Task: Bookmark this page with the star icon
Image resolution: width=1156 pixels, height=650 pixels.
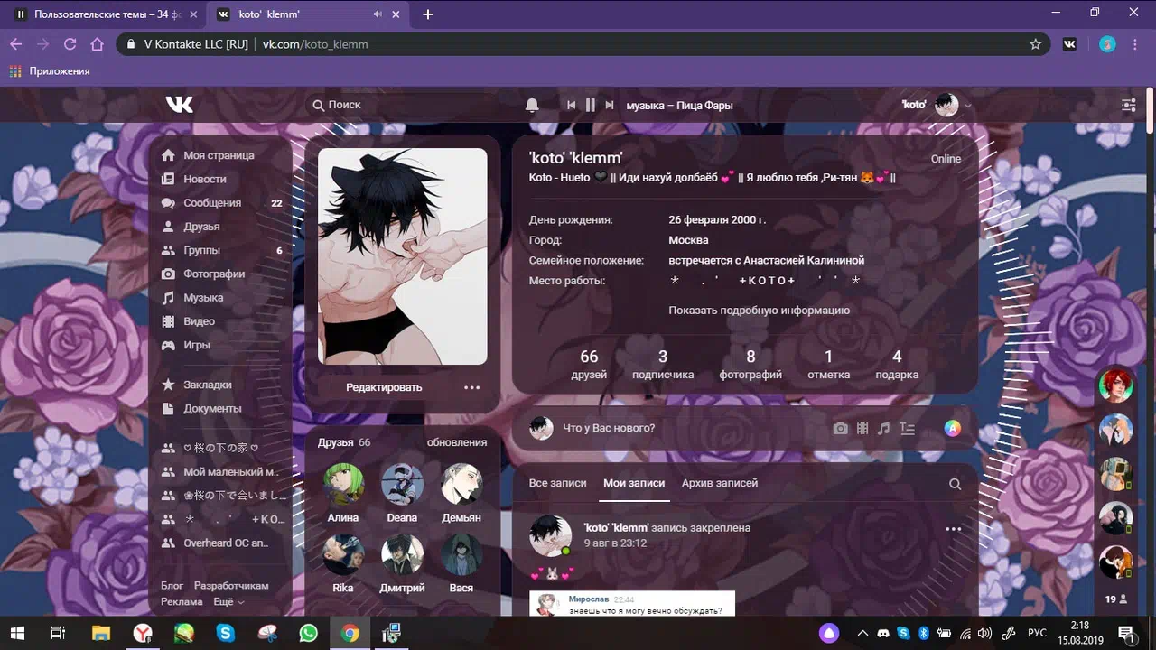Action: (x=1035, y=44)
